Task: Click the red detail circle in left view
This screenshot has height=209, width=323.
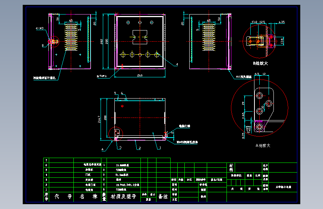Action: [54, 42]
